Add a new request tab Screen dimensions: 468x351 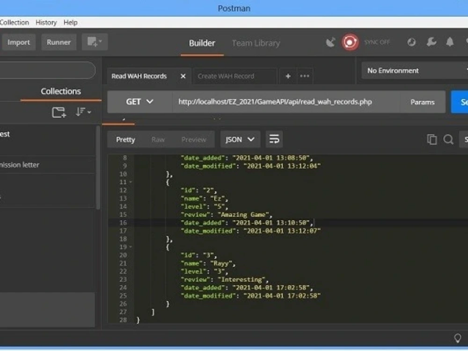pos(288,76)
